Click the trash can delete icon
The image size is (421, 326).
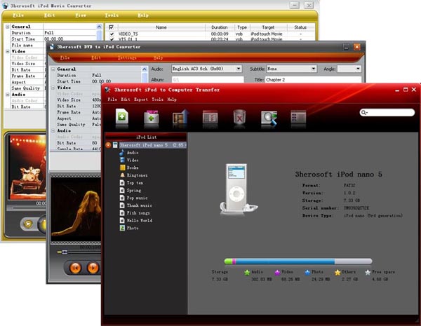tap(239, 116)
